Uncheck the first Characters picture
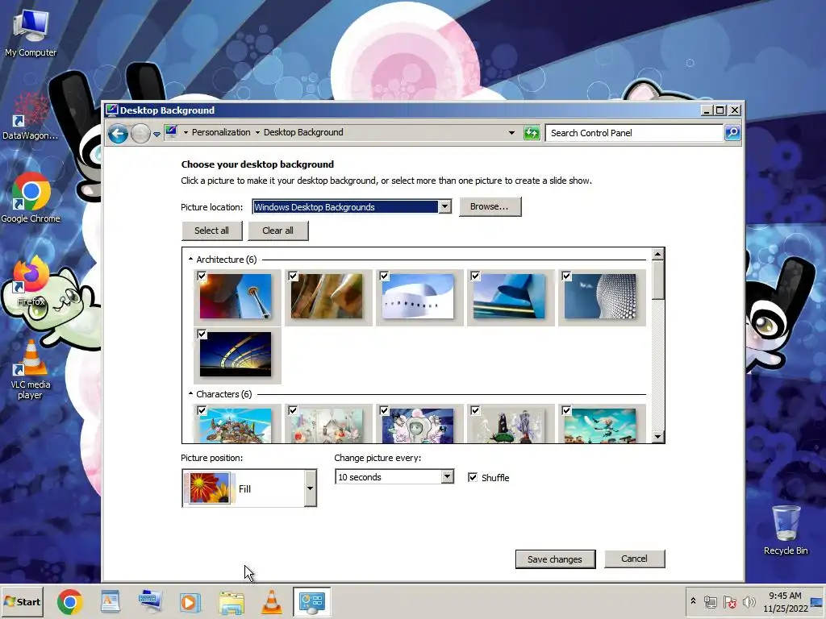Image resolution: width=826 pixels, height=619 pixels. 202,410
